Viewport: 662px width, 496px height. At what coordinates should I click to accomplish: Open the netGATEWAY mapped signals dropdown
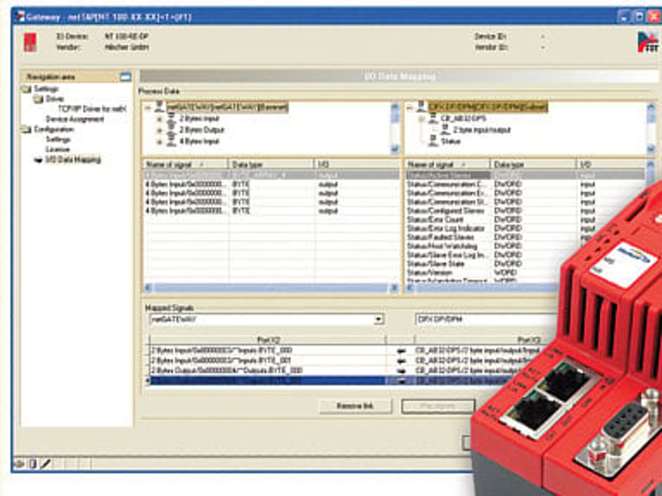pyautogui.click(x=378, y=320)
